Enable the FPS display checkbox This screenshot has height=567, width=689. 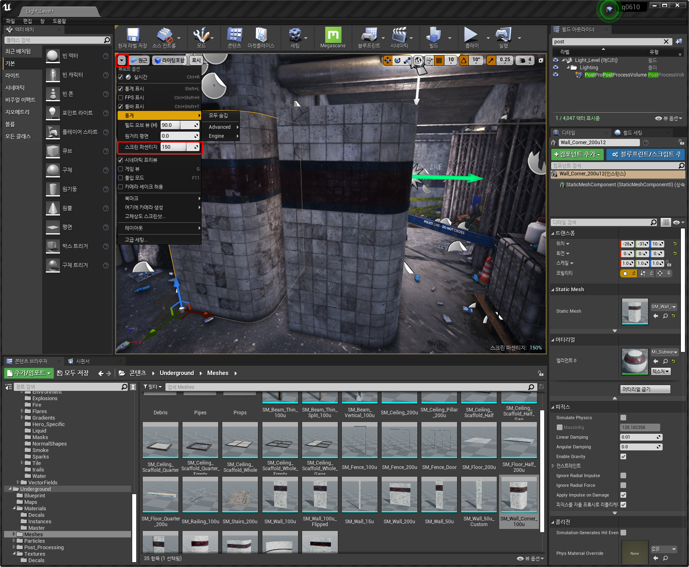pos(120,98)
